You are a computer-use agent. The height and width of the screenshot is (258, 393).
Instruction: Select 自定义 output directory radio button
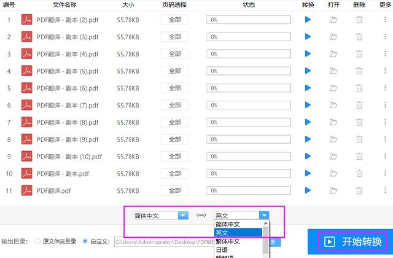coord(85,241)
